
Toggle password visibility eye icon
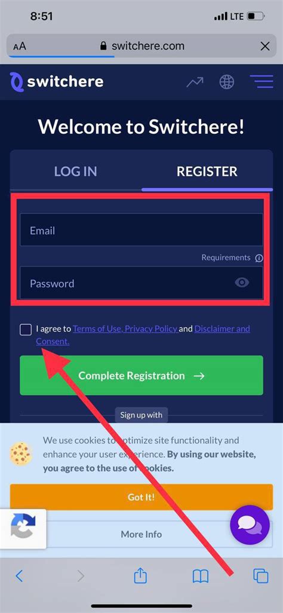click(242, 282)
